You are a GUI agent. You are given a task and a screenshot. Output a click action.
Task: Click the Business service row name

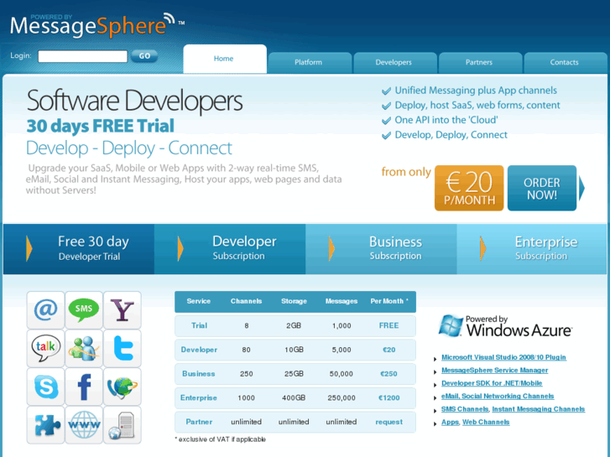coord(198,374)
